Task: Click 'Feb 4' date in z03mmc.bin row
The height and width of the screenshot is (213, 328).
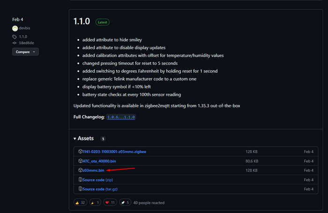Action: tap(308, 170)
